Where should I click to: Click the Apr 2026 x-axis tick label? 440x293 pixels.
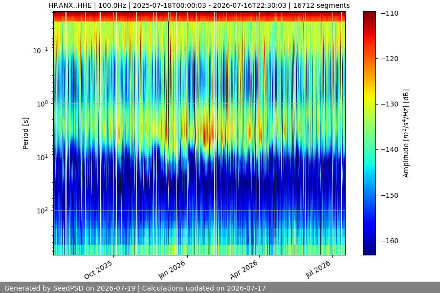tap(244, 270)
